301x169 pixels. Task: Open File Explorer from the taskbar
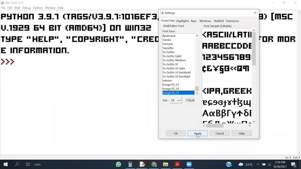[166, 164]
